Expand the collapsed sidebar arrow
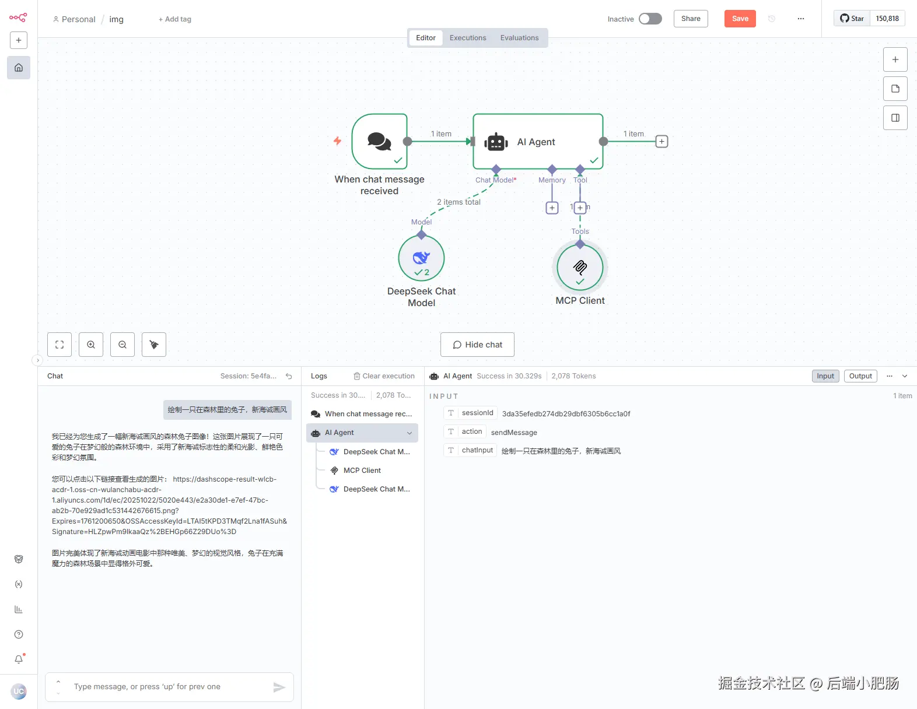Viewport: 917px width, 709px height. click(x=37, y=360)
